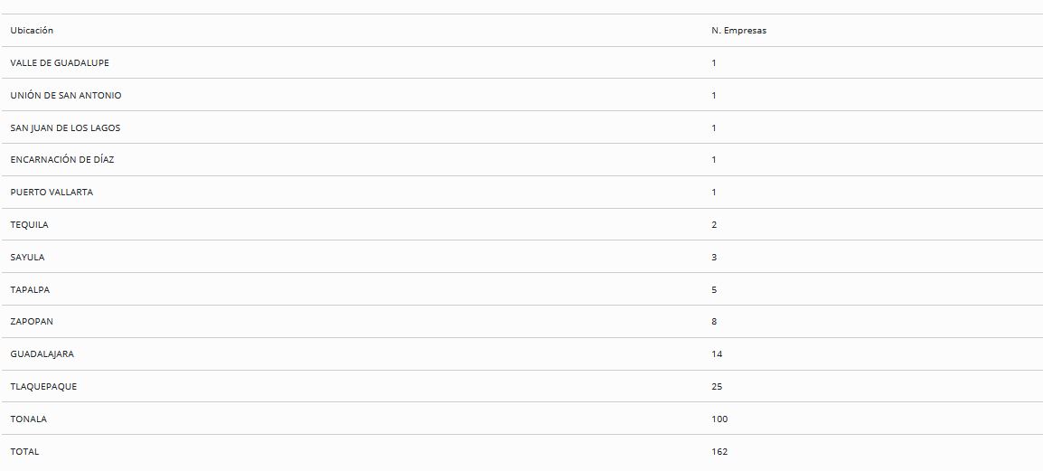1043x471 pixels.
Task: Click the SAN JUAN DE LOS LAGOS cell
Action: pyautogui.click(x=65, y=128)
